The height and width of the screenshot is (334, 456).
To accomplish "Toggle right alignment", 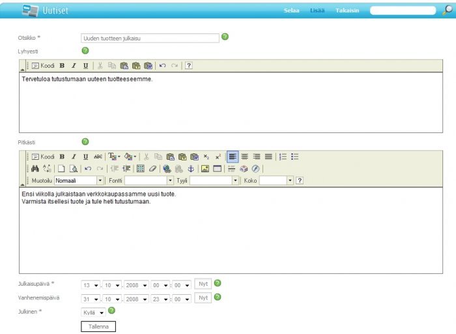I will [x=257, y=157].
